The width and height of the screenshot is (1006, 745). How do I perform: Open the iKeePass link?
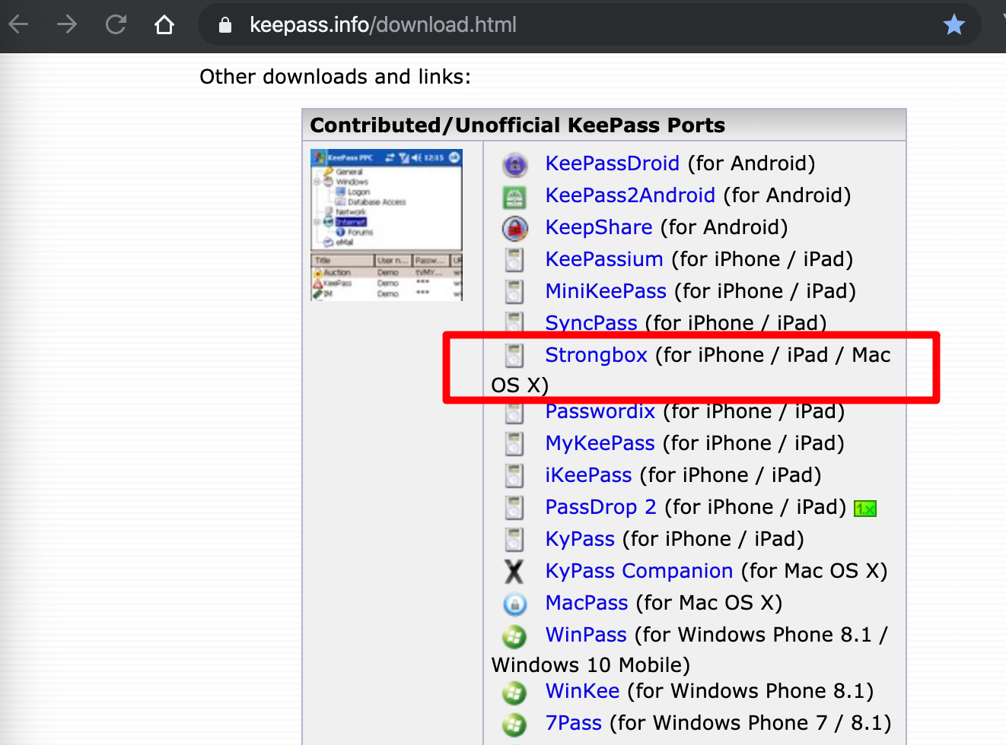pos(588,475)
